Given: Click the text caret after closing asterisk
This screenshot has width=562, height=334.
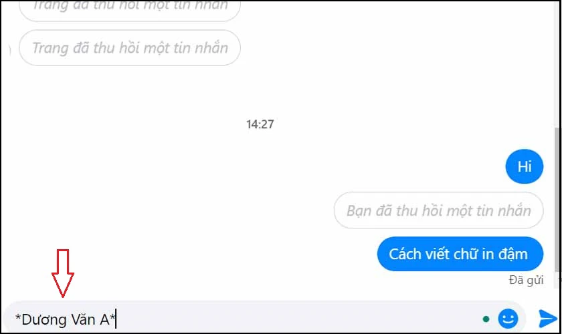Looking at the screenshot, I should point(116,319).
